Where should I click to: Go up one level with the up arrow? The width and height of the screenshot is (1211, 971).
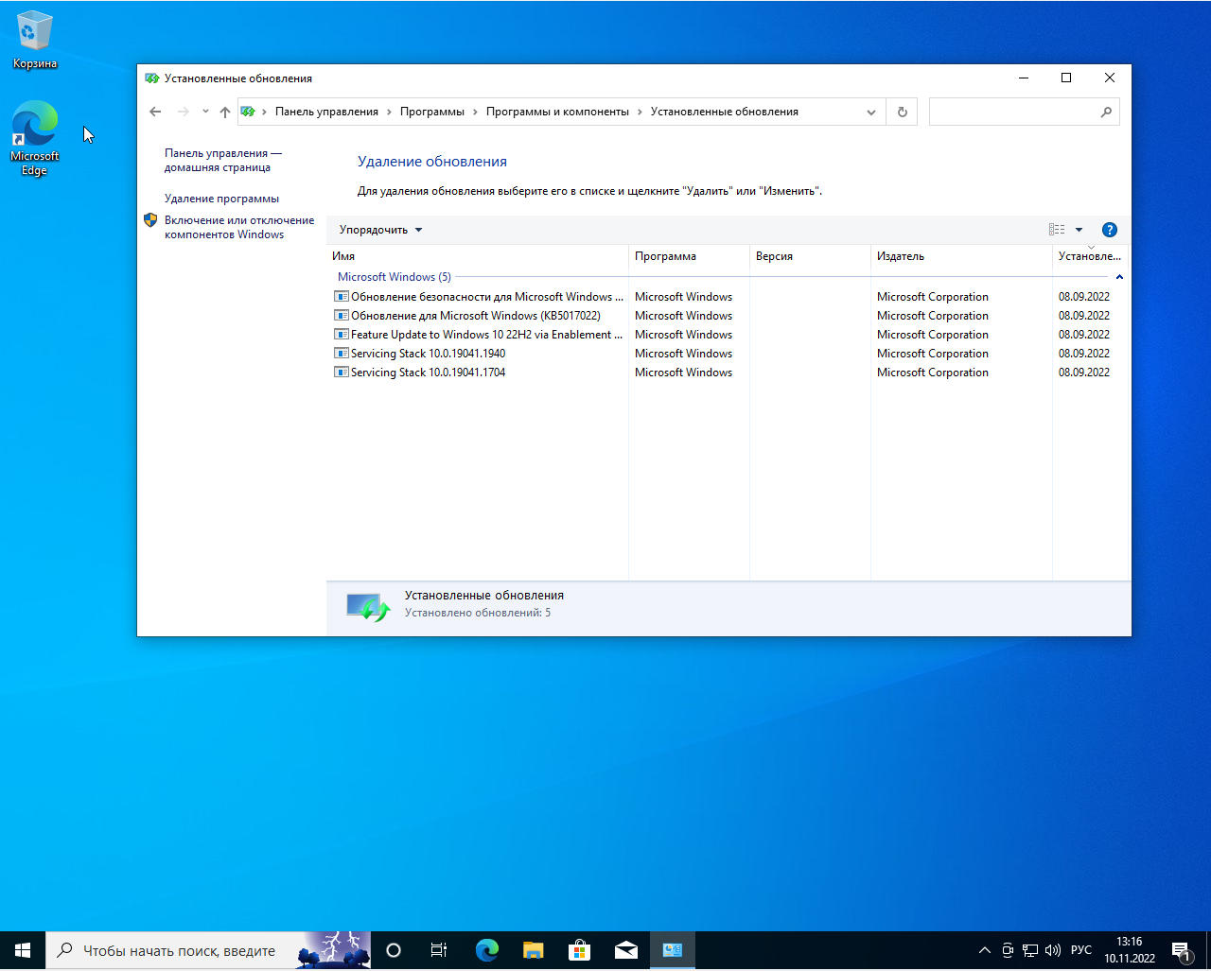coord(225,112)
